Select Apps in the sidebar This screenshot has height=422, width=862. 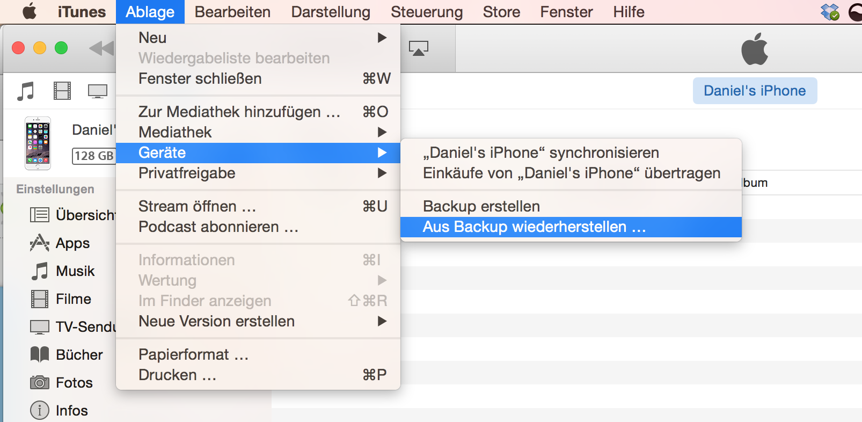point(72,243)
